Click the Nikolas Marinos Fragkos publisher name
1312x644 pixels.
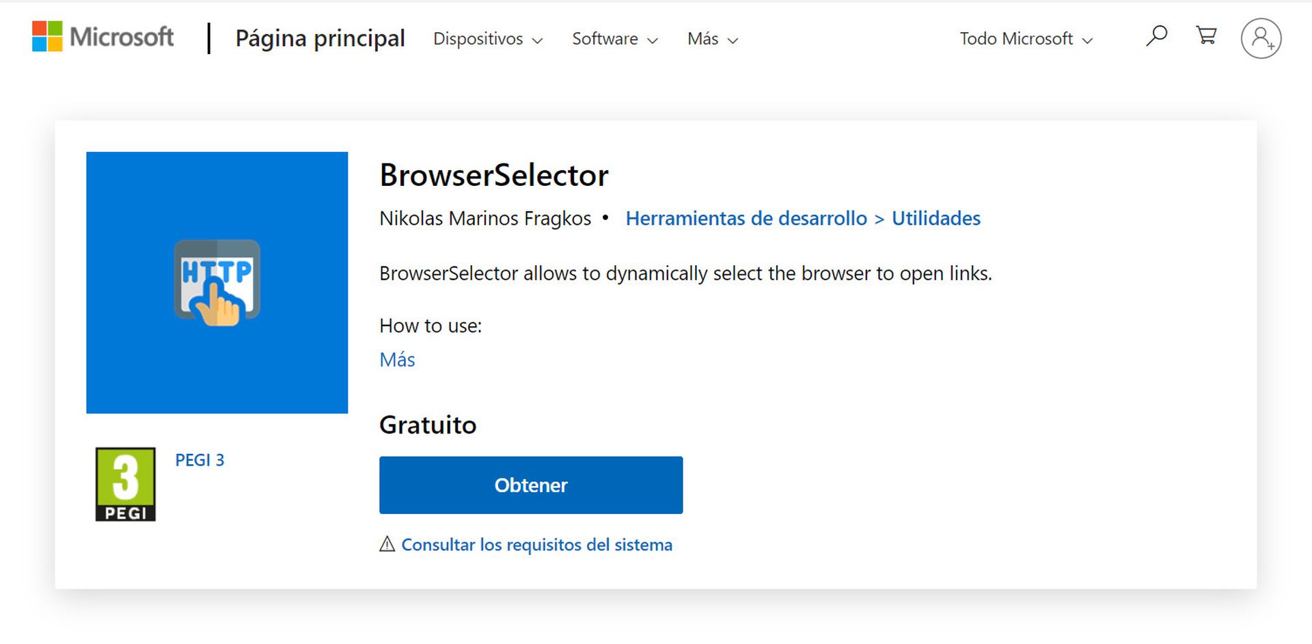point(485,218)
